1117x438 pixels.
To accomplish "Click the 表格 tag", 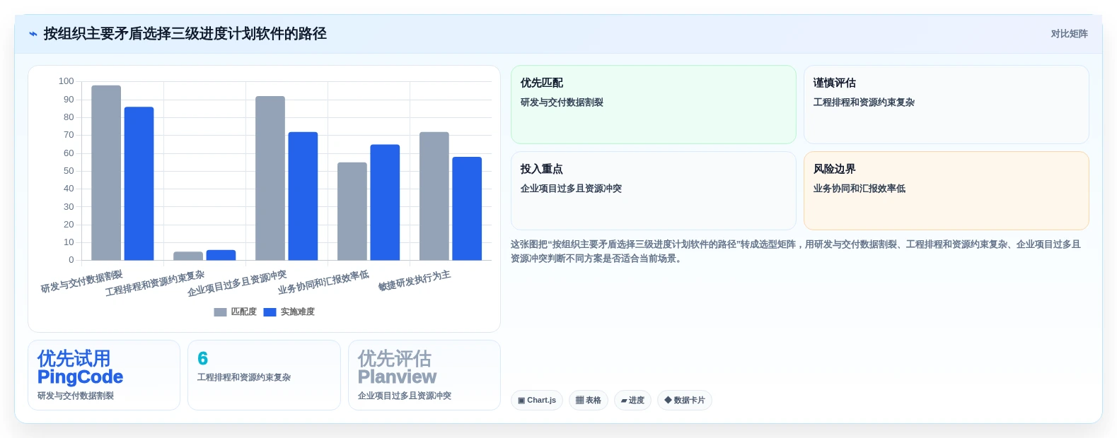I will (x=589, y=400).
